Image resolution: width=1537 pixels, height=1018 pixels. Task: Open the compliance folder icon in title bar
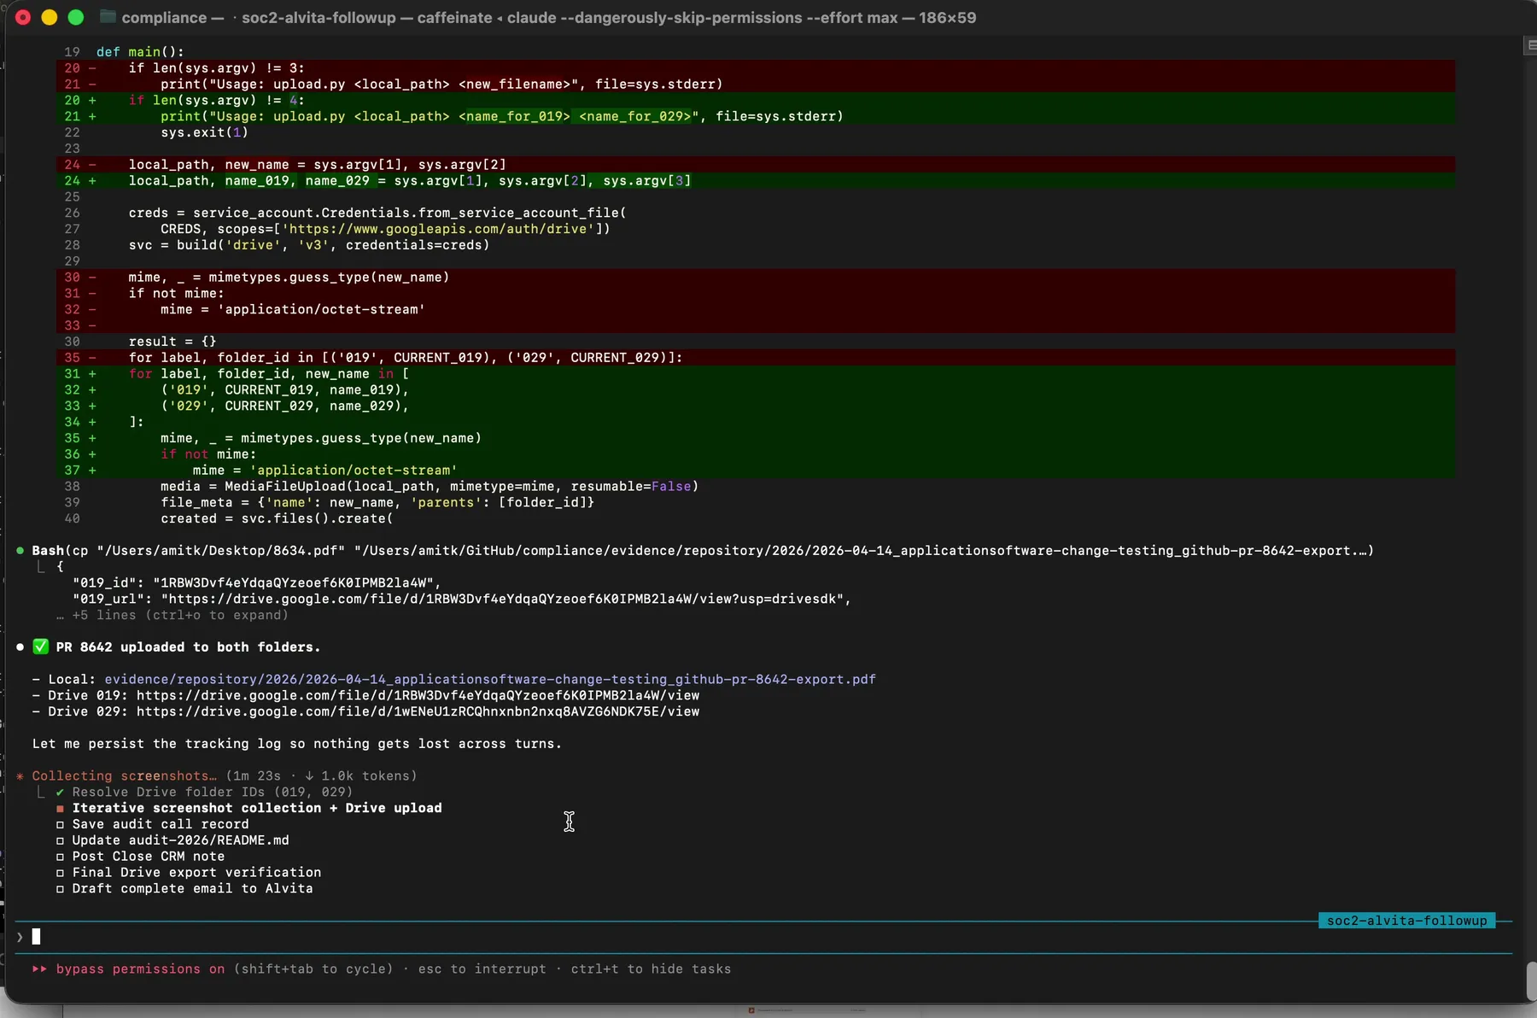coord(108,17)
